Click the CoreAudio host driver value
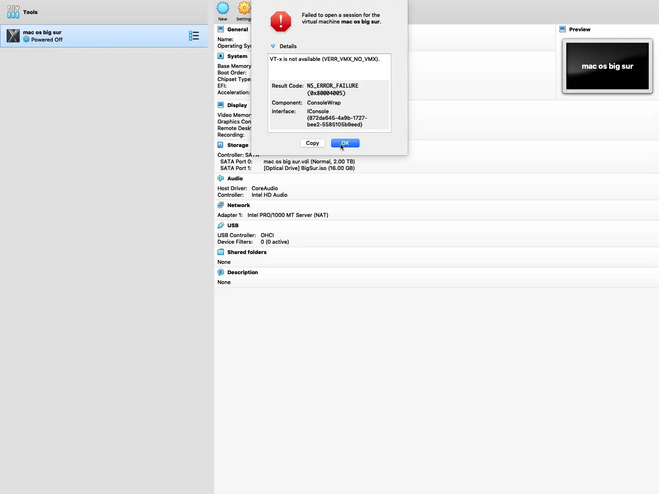 [x=264, y=188]
